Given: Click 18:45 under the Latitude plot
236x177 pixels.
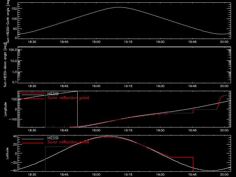Looking at the screenshot, I should tap(64, 175).
